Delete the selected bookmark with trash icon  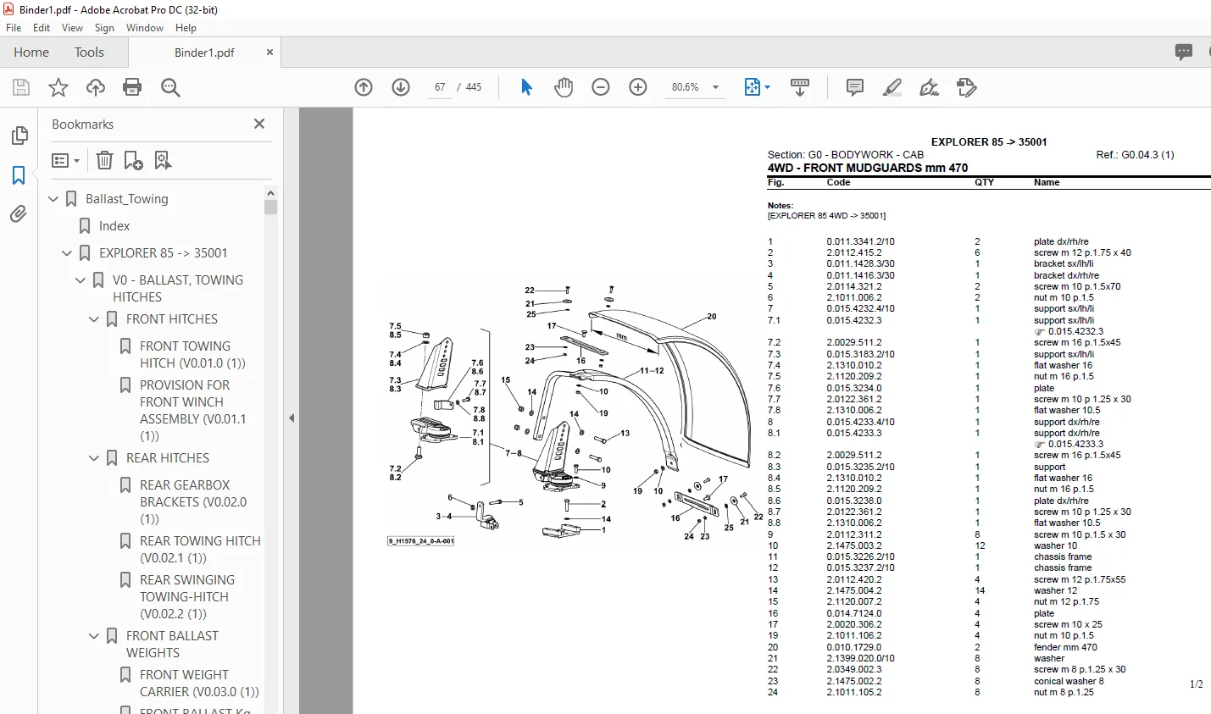104,160
